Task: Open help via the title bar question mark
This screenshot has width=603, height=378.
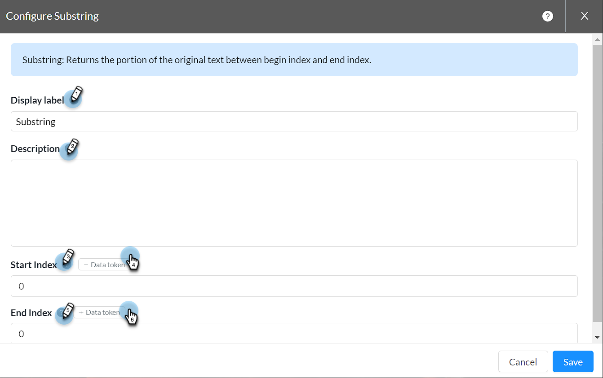Action: (547, 16)
